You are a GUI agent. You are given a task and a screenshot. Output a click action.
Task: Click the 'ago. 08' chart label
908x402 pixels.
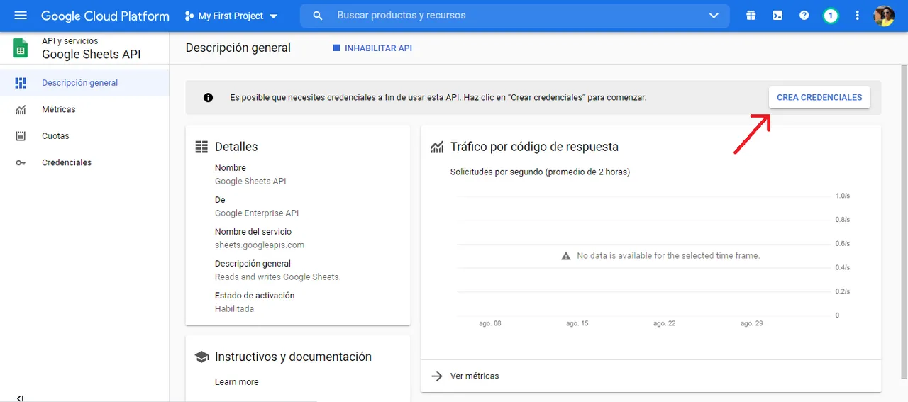click(490, 323)
